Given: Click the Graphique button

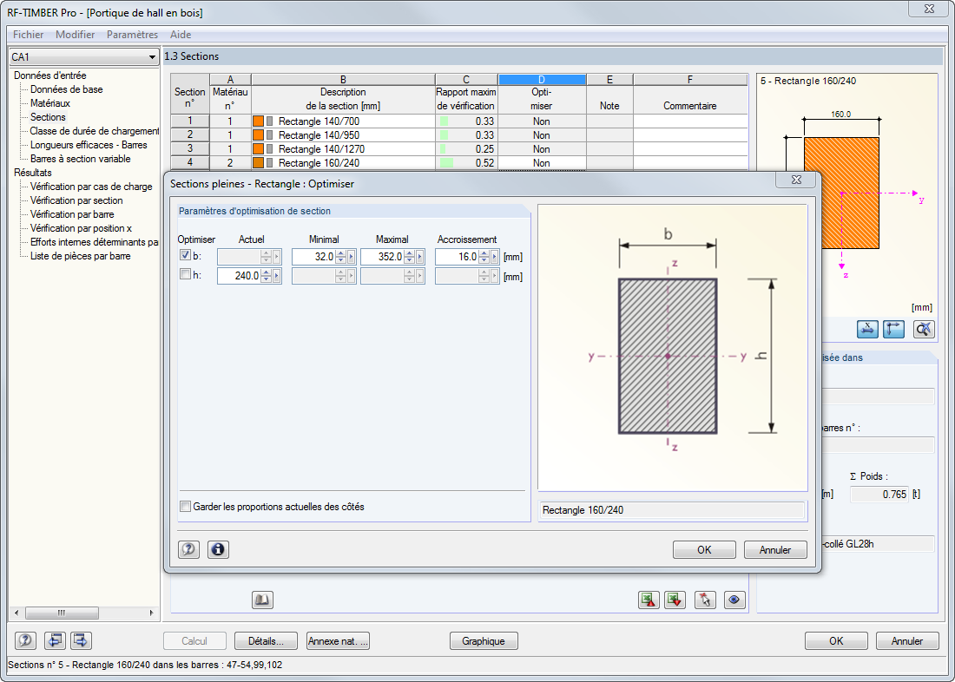Looking at the screenshot, I should click(x=484, y=640).
